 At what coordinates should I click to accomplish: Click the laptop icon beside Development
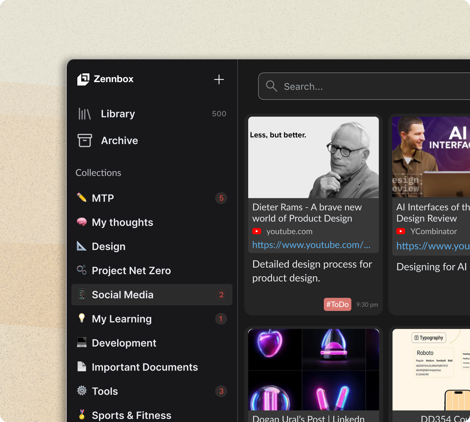(82, 342)
